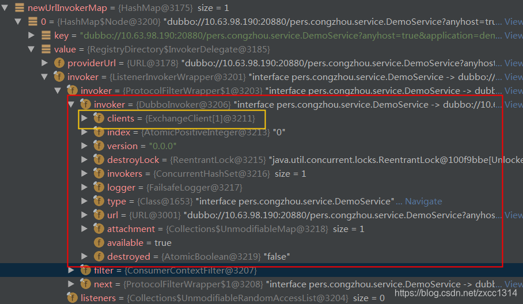
Task: Select the {ExchangeClient[1]@3211} value text
Action: pos(200,119)
